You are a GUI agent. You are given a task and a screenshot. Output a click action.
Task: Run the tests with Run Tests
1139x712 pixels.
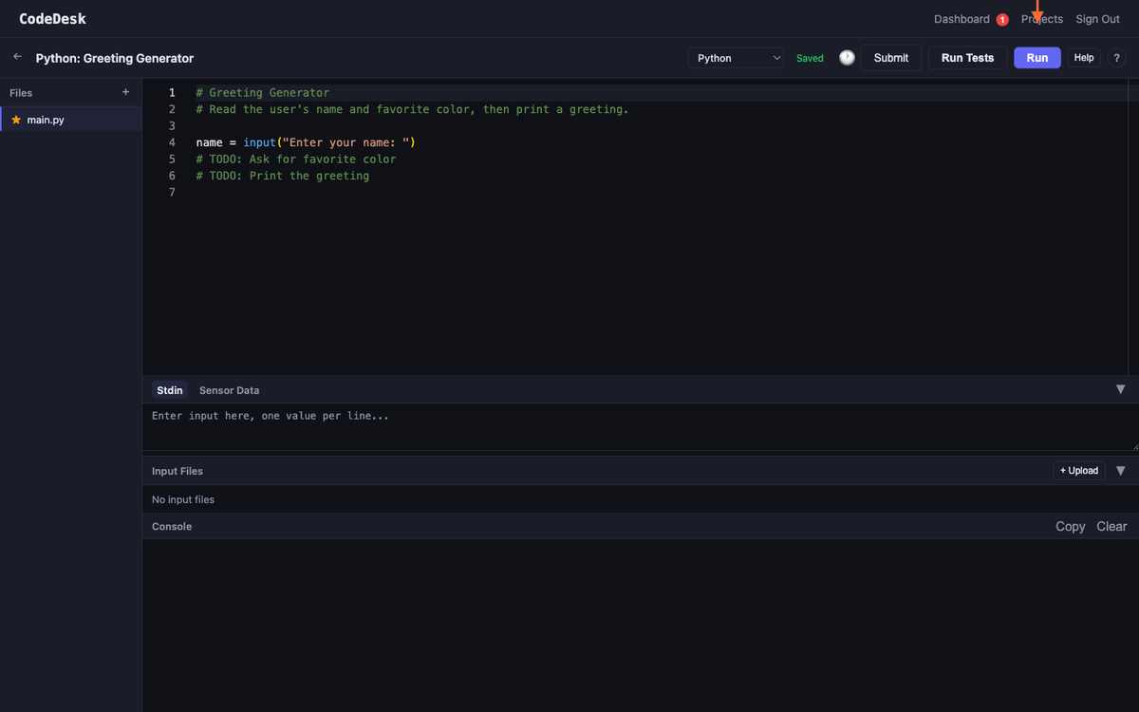(967, 57)
